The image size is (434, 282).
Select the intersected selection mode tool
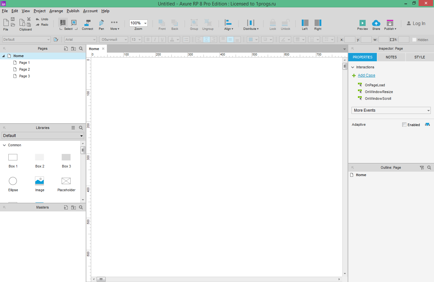click(63, 23)
